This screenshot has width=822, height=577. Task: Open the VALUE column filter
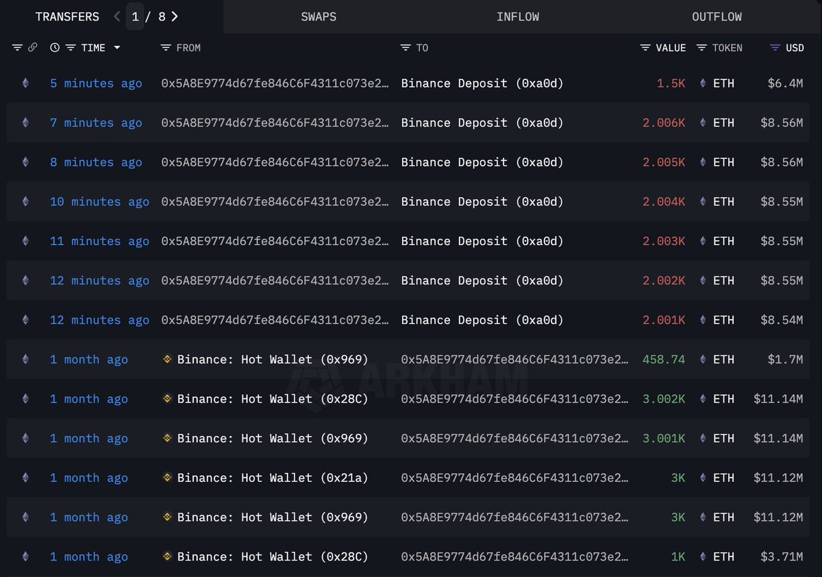(x=645, y=48)
